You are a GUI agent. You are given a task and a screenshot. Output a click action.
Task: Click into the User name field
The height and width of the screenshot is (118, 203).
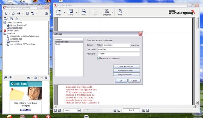(x=118, y=49)
